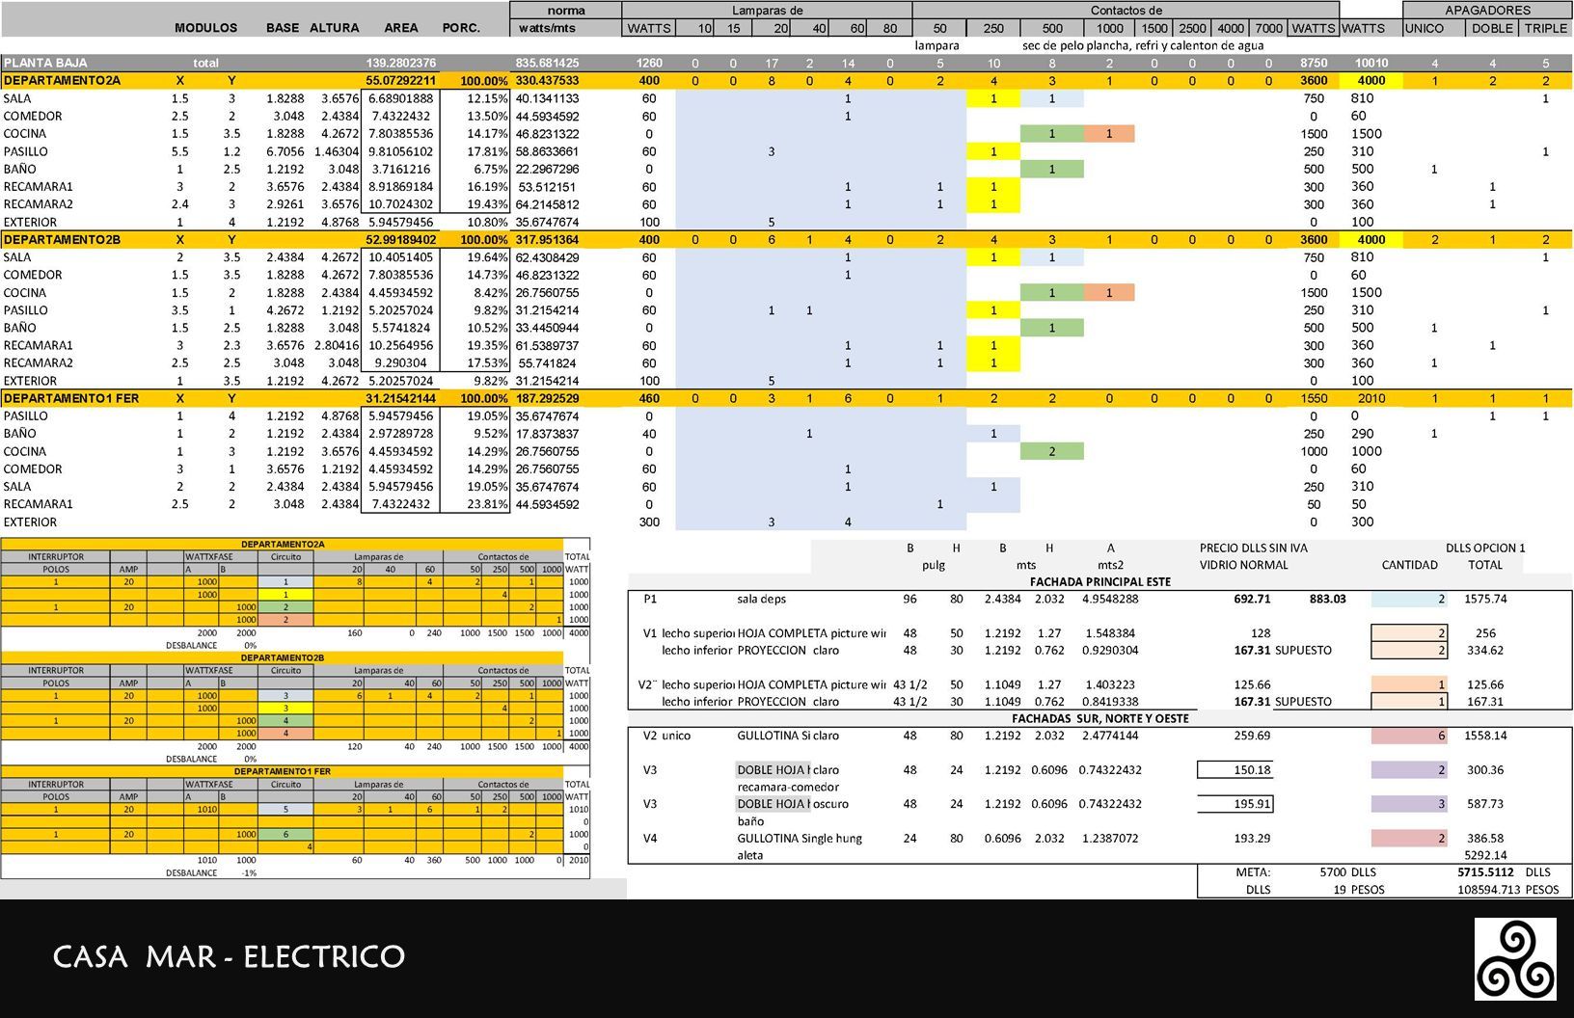Image resolution: width=1574 pixels, height=1018 pixels.
Task: Select the pesos total '108594.713'
Action: click(1488, 890)
